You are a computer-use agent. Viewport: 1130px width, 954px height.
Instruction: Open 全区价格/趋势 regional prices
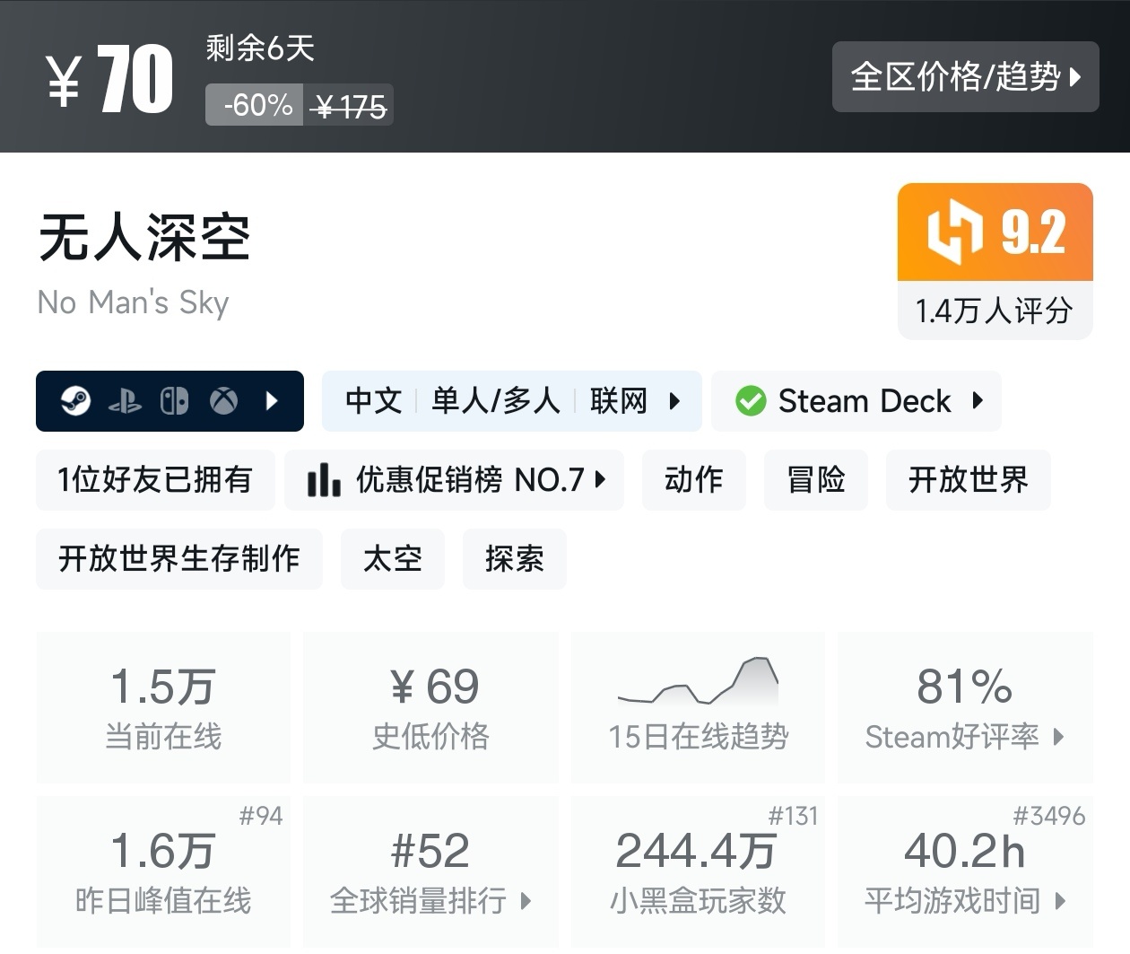pyautogui.click(x=965, y=76)
